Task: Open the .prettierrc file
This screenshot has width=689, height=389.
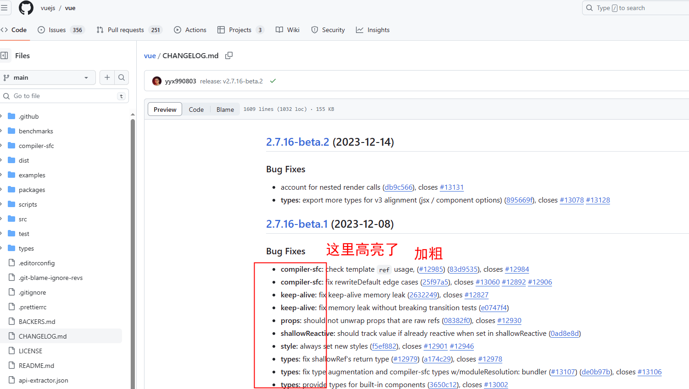Action: point(33,307)
